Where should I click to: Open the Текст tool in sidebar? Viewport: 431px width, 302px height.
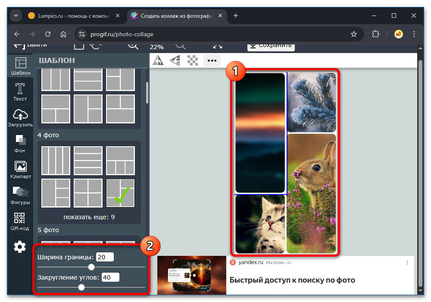(20, 92)
